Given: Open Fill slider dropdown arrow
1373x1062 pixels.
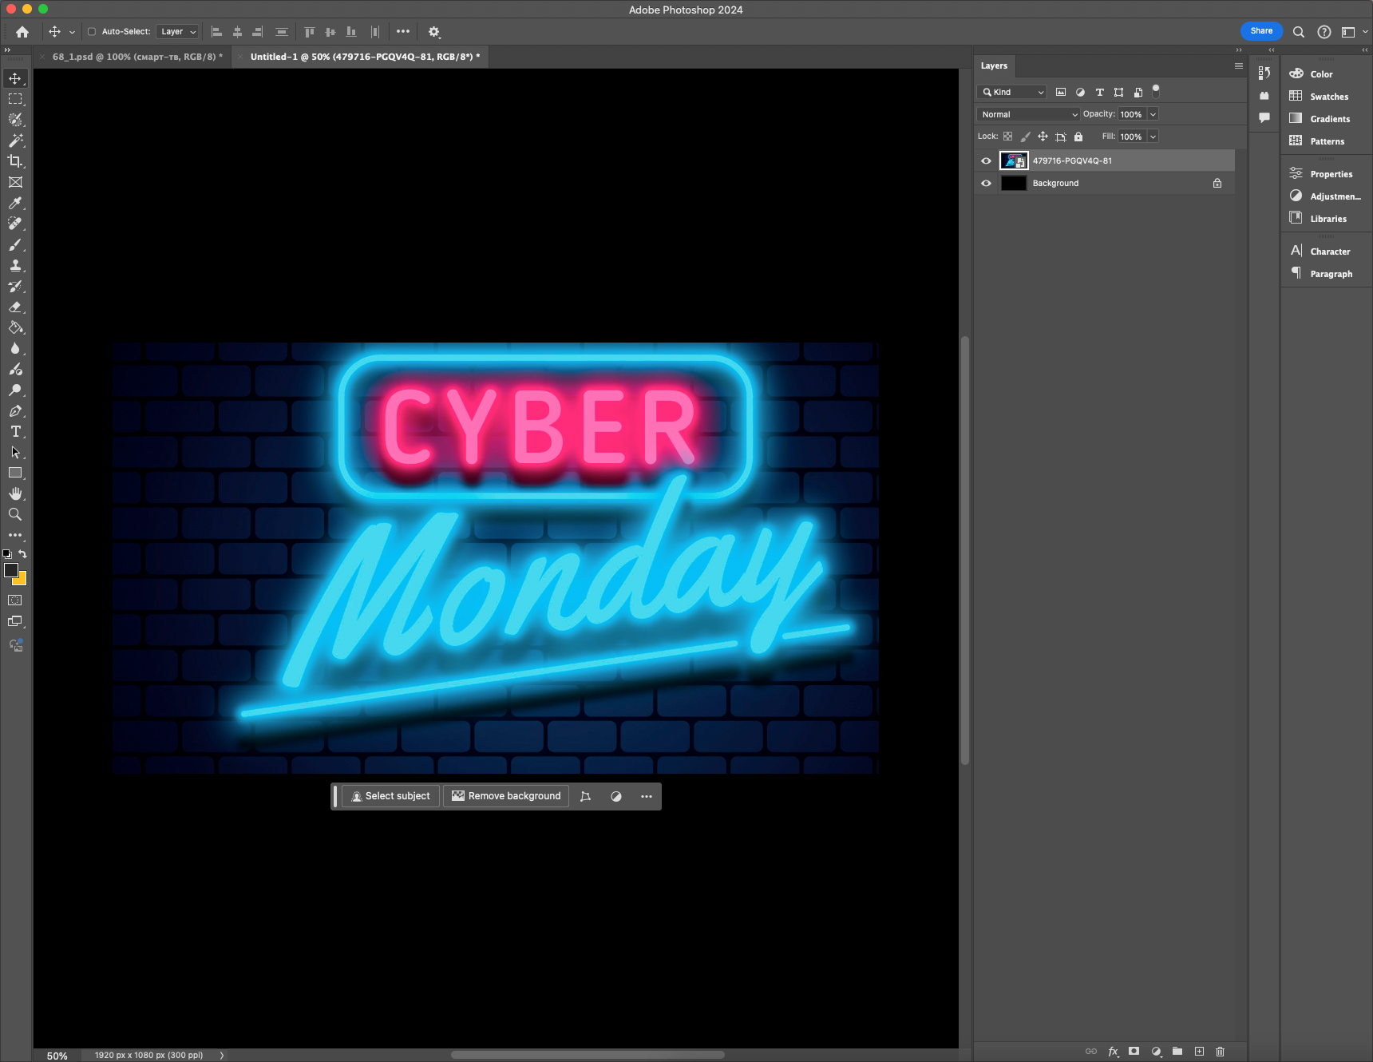Looking at the screenshot, I should click(1153, 137).
